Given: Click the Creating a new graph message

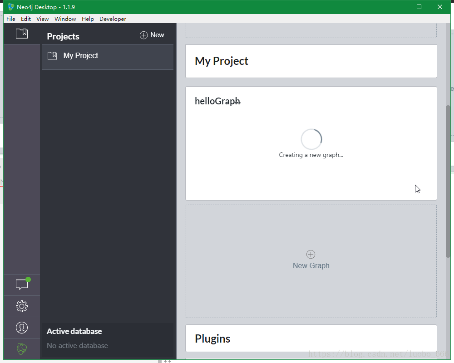Looking at the screenshot, I should click(x=311, y=155).
